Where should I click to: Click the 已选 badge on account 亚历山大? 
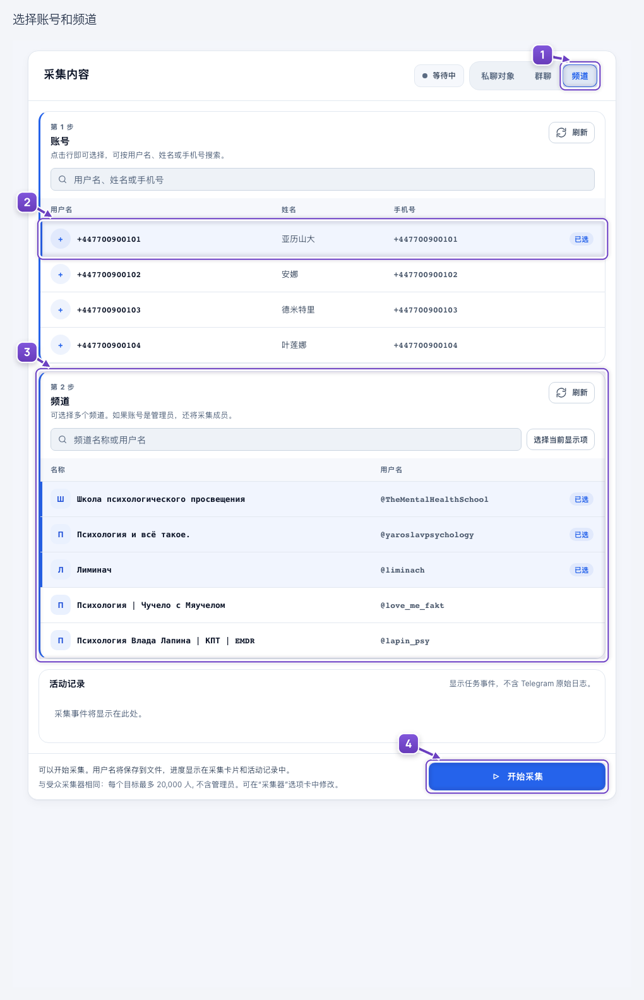coord(581,239)
